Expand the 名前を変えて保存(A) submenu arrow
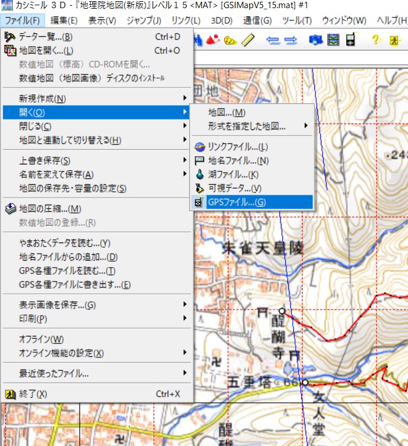The width and height of the screenshot is (408, 446). coord(185,174)
